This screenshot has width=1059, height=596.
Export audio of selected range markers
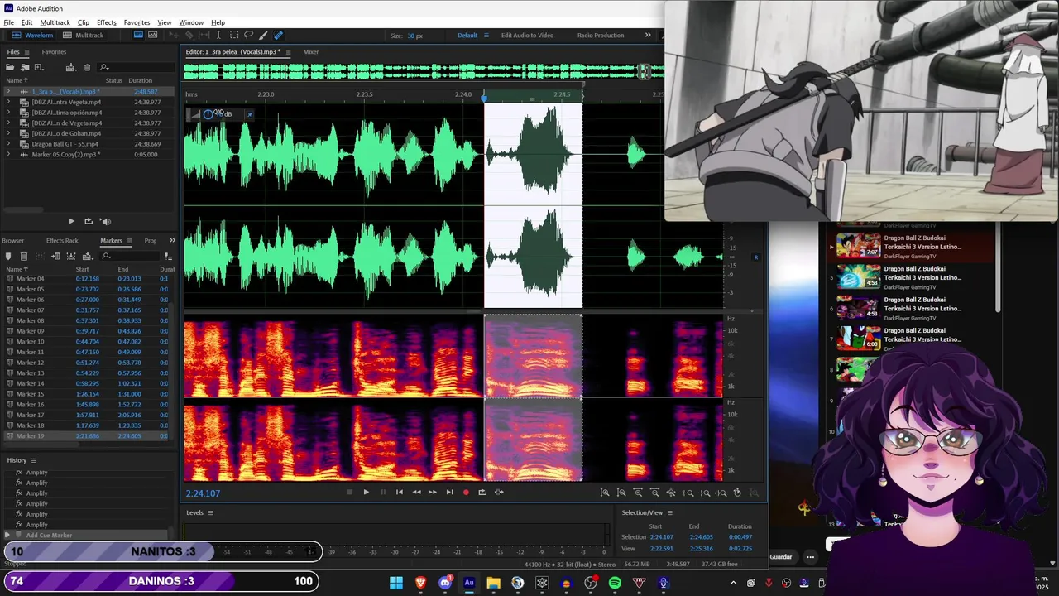(71, 257)
